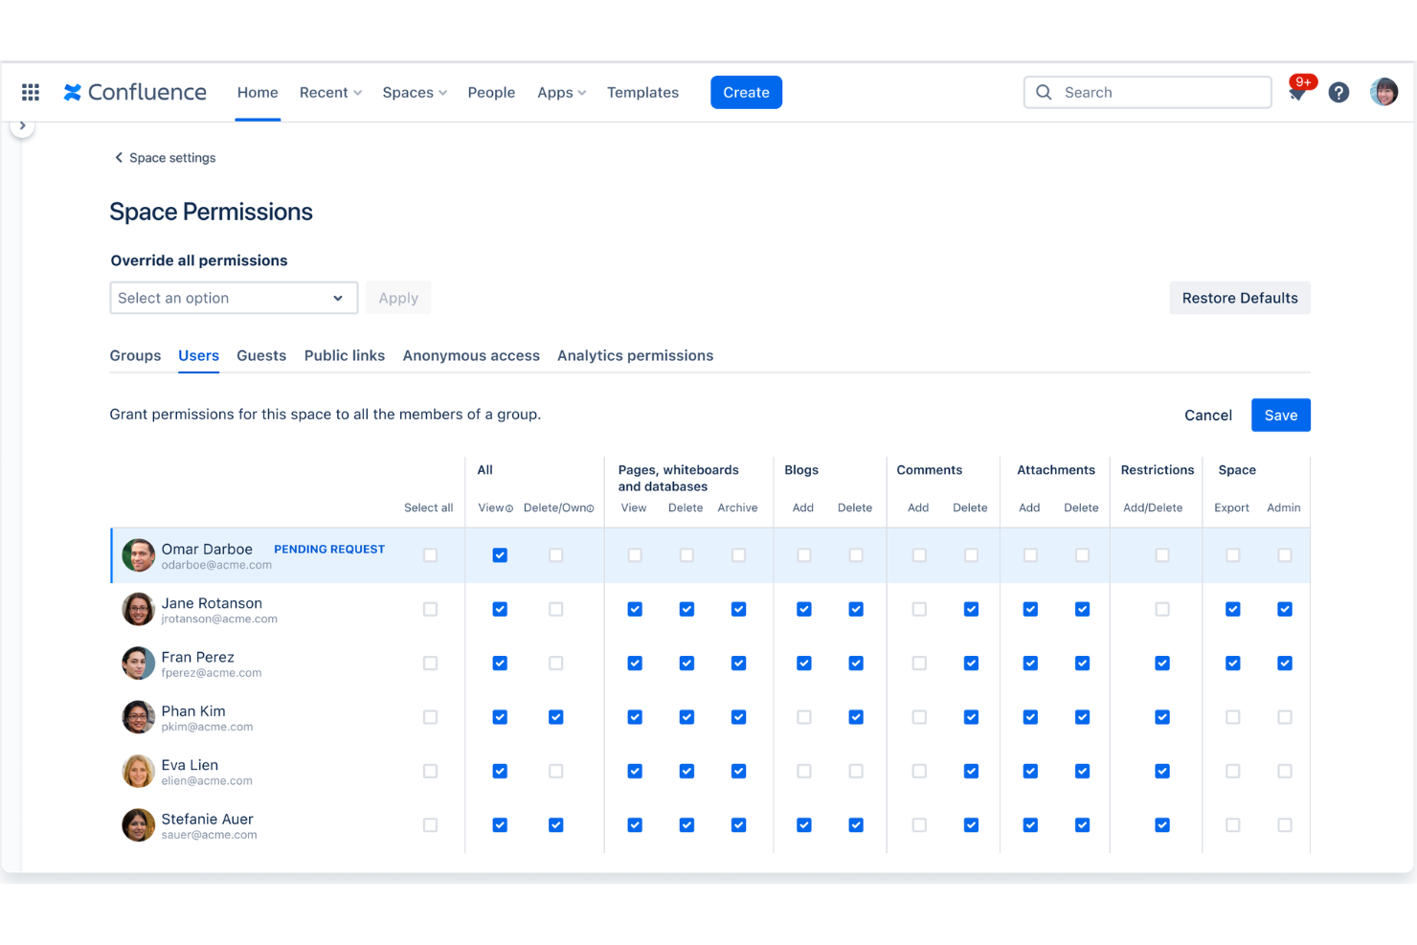
Task: Click Restore Defaults
Action: pyautogui.click(x=1240, y=298)
